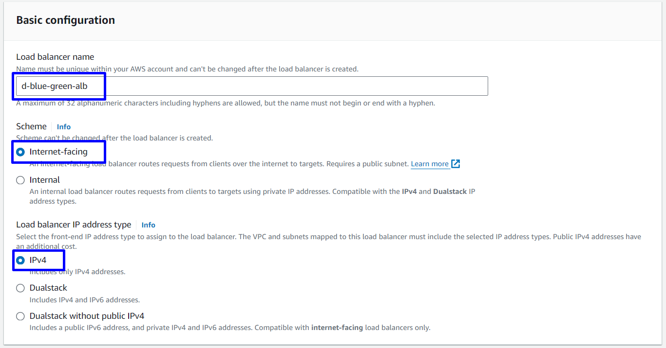Select Dualstack without public IPv4 option

20,316
